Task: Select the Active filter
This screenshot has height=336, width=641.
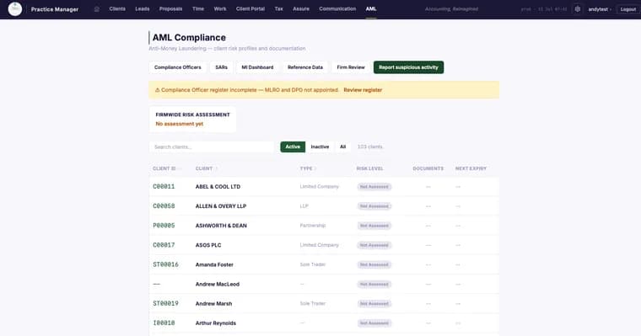Action: 293,147
